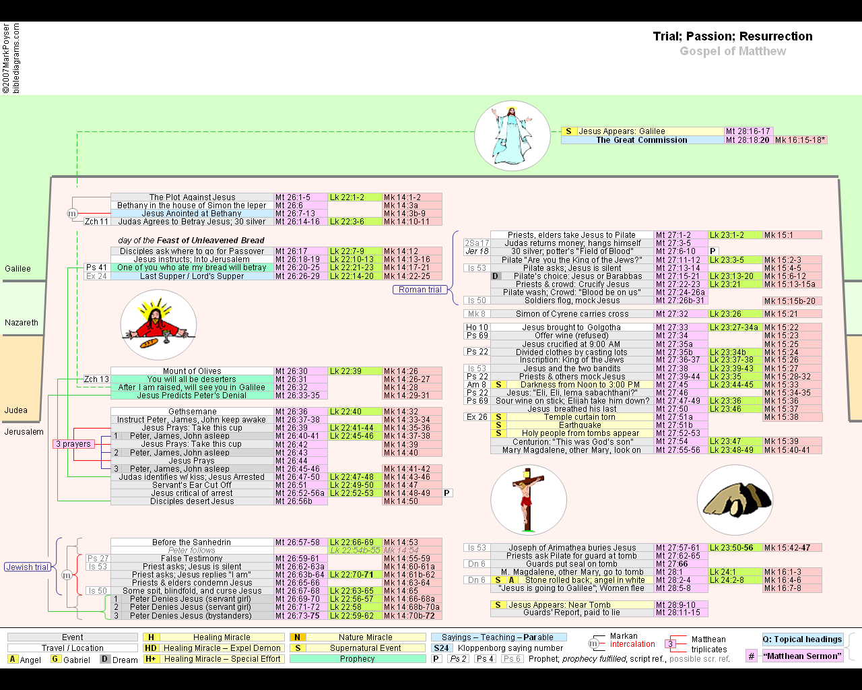Click 'Guards' Report, paid to lie' row
This screenshot has height=690, width=862.
tap(572, 612)
